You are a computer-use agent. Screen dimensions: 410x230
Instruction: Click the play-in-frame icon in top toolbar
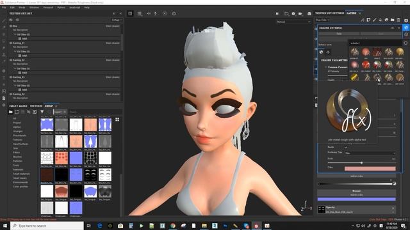click(x=165, y=13)
